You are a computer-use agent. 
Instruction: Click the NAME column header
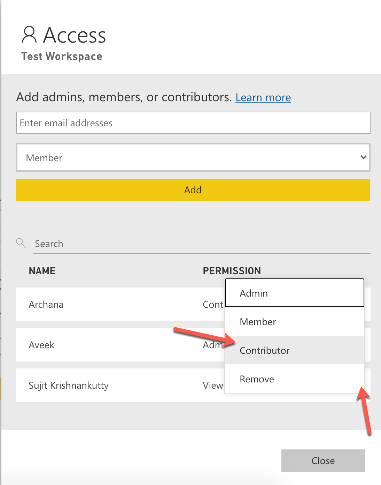click(42, 271)
